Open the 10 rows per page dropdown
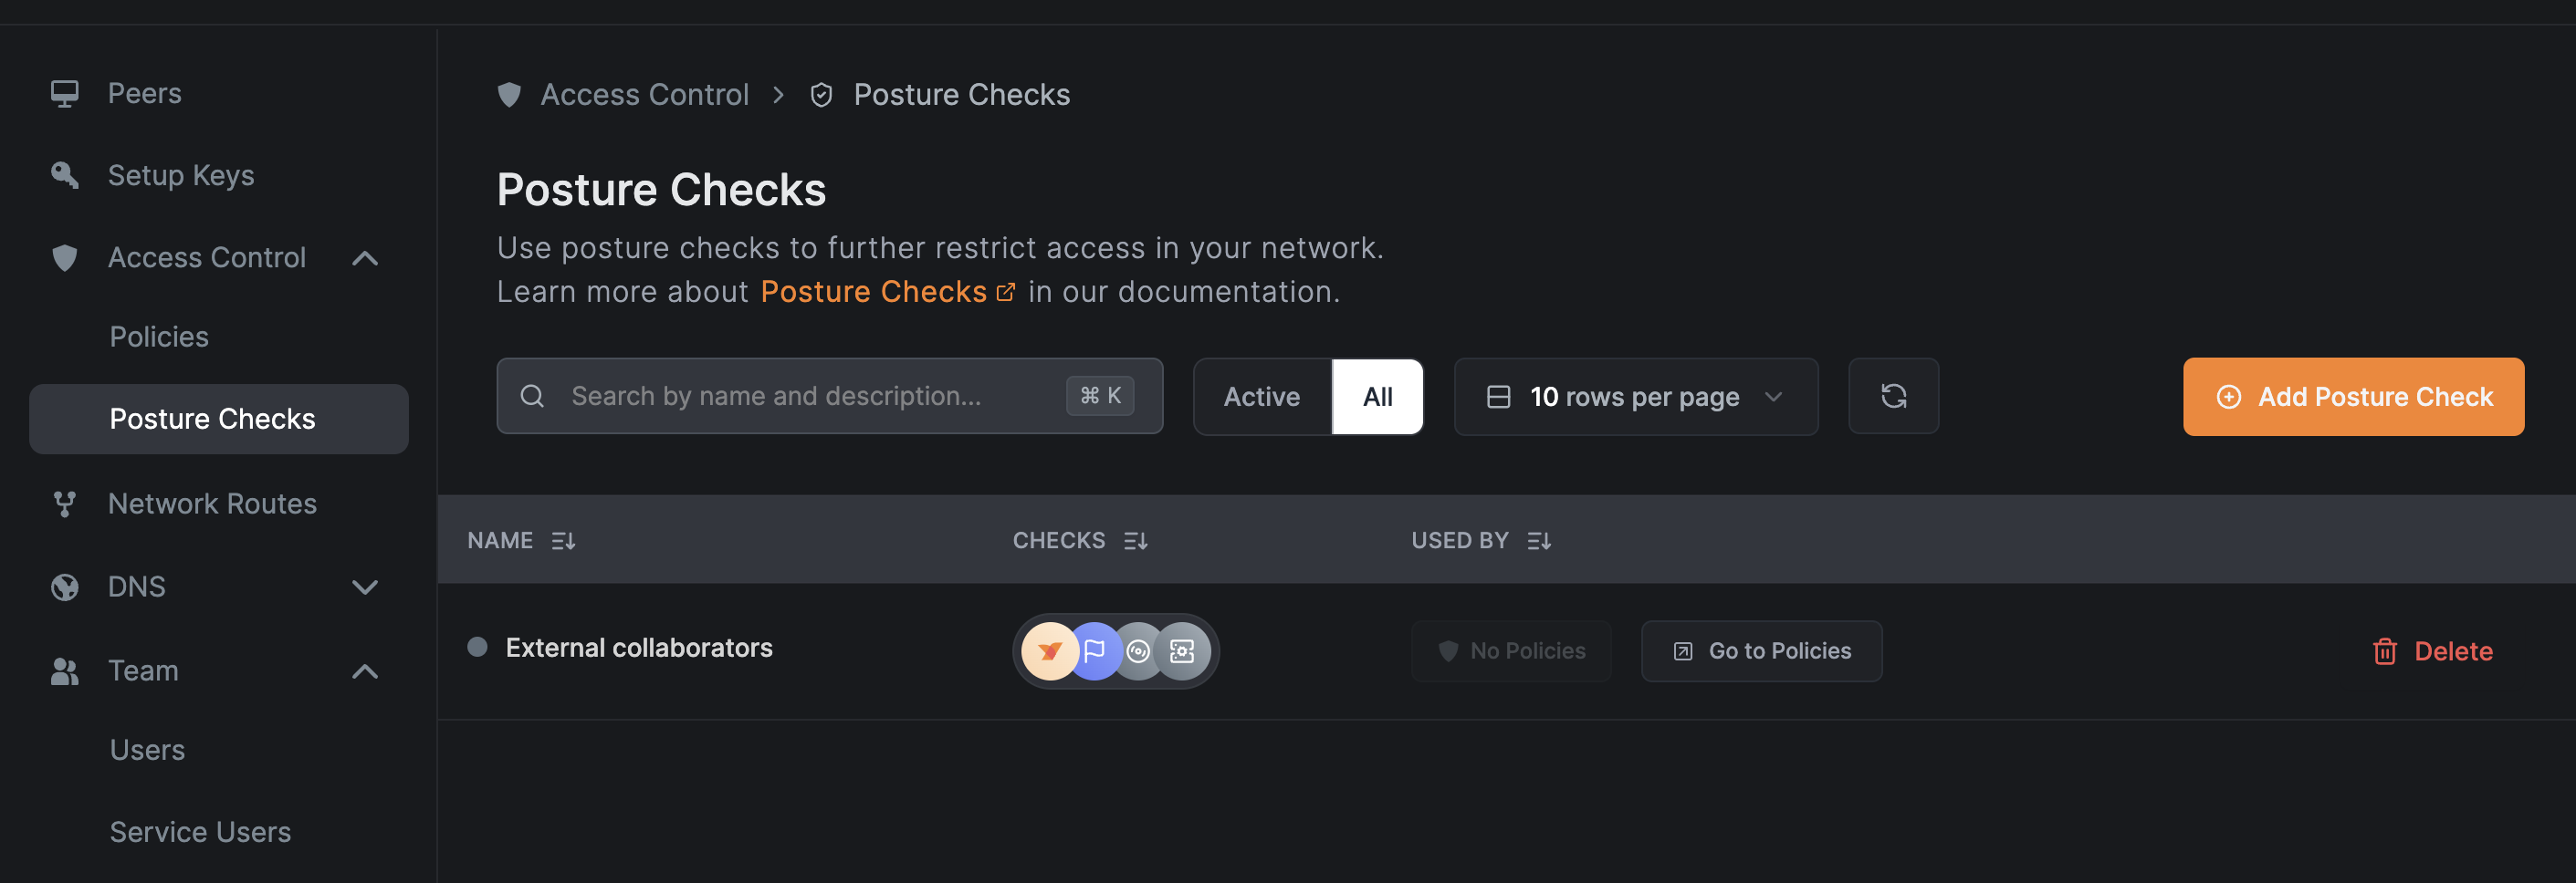The height and width of the screenshot is (883, 2576). tap(1635, 397)
